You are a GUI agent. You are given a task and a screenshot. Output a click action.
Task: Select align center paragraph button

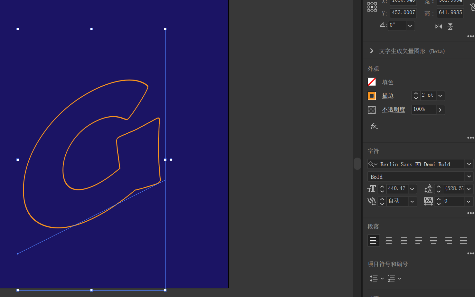click(x=389, y=241)
